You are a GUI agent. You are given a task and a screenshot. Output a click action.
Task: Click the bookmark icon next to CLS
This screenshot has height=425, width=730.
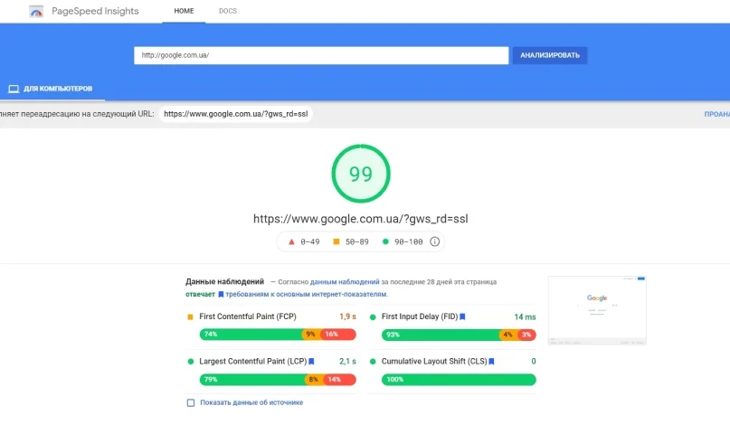[494, 362]
